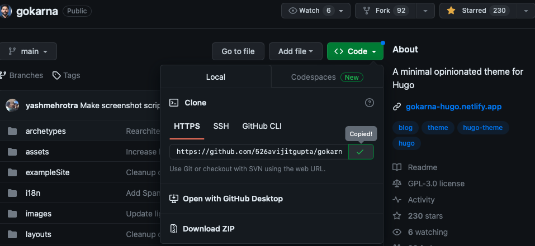535x246 pixels.
Task: Click the exampleSite folder icon
Action: tap(12, 172)
